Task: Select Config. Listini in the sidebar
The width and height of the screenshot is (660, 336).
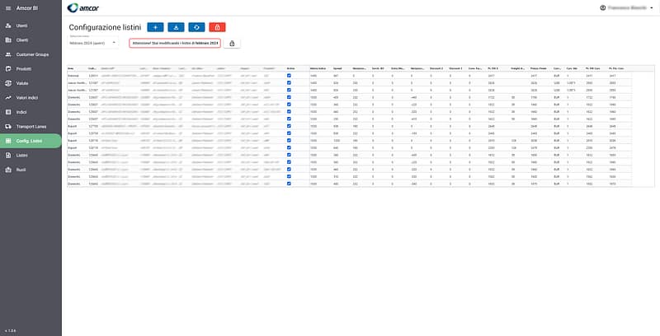Action: (x=31, y=140)
